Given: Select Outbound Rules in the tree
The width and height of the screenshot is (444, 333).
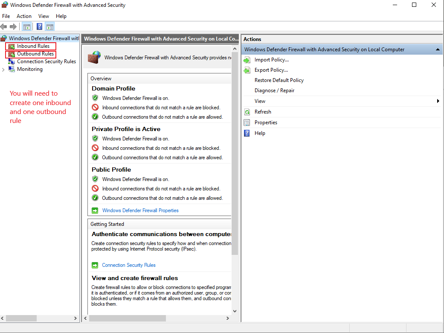Looking at the screenshot, I should (35, 54).
